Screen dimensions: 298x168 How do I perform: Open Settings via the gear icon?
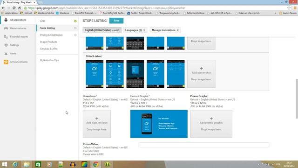6,45
